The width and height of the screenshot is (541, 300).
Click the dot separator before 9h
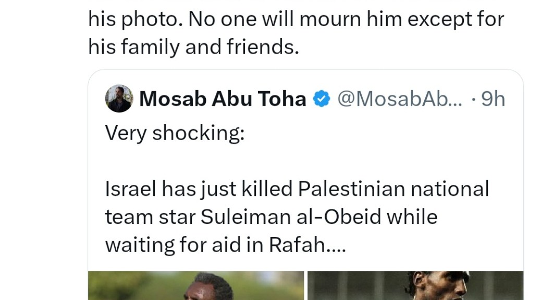[472, 99]
